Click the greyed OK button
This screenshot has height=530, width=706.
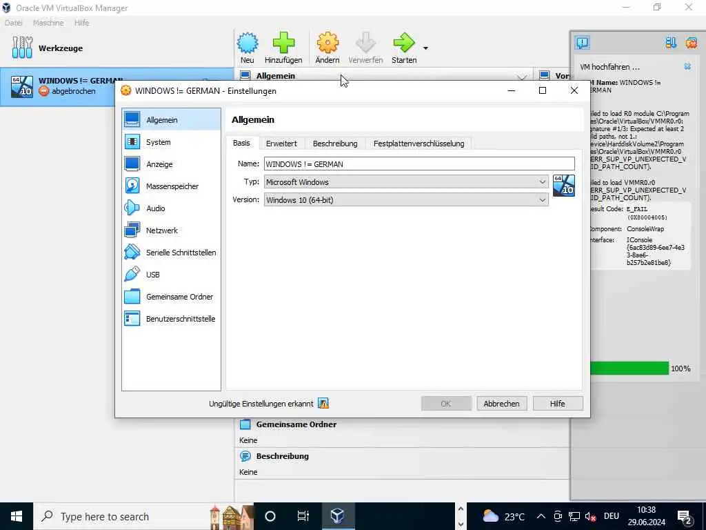point(446,403)
